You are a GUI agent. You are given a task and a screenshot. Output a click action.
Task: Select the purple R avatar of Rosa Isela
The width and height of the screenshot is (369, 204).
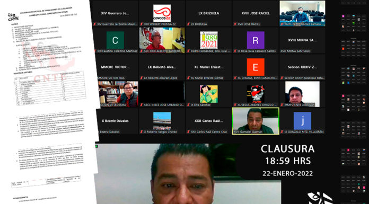click(256, 40)
